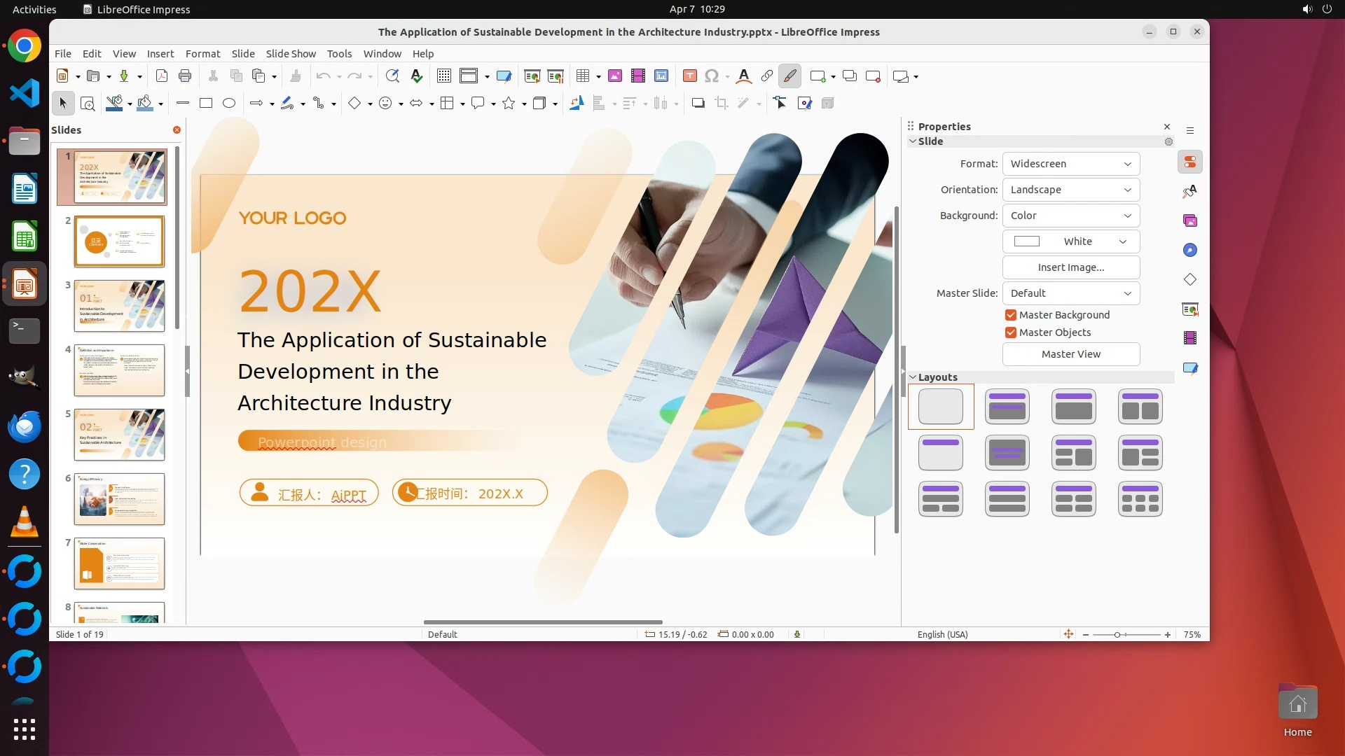Click the Master View button
Image resolution: width=1345 pixels, height=756 pixels.
pyautogui.click(x=1070, y=354)
